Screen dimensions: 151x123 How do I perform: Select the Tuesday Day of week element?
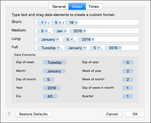coord(55,62)
